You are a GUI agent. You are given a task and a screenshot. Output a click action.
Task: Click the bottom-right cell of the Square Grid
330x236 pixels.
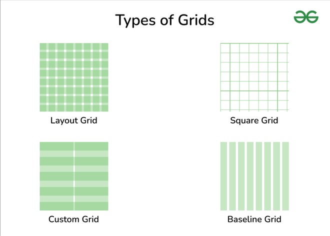click(x=283, y=105)
